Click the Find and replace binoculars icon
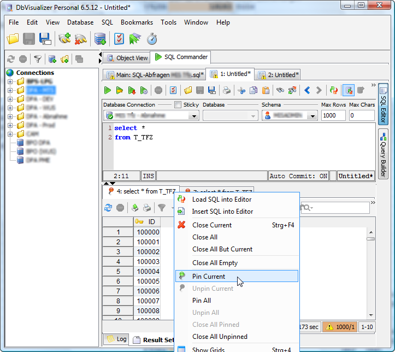This screenshot has width=395, height=352. [292, 90]
